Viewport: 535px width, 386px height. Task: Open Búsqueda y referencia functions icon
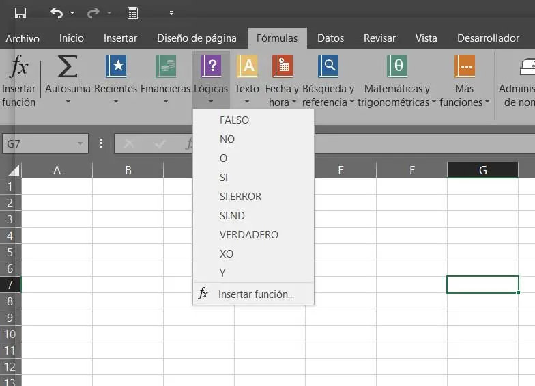[x=328, y=67]
